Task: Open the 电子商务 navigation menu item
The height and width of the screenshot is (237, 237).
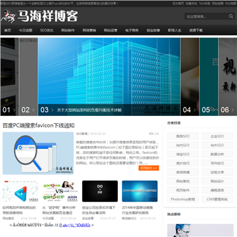Action: tap(132, 30)
